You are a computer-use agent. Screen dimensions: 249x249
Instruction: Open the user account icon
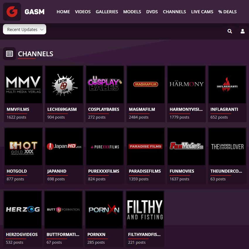[243, 31]
